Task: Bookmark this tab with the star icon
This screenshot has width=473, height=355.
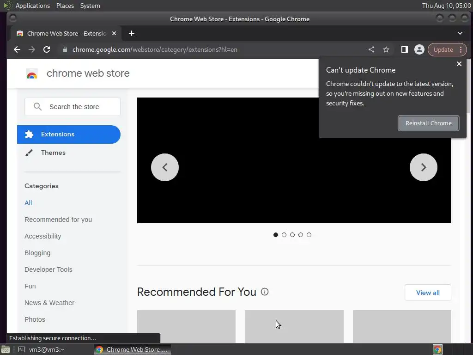Action: pos(386,49)
